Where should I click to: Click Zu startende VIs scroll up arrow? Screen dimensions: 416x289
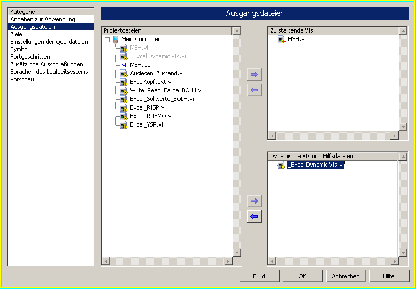(403, 31)
